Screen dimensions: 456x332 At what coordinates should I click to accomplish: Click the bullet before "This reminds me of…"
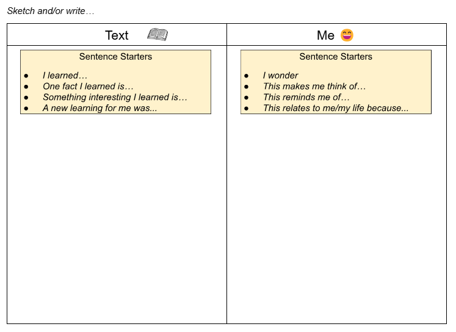click(x=247, y=98)
